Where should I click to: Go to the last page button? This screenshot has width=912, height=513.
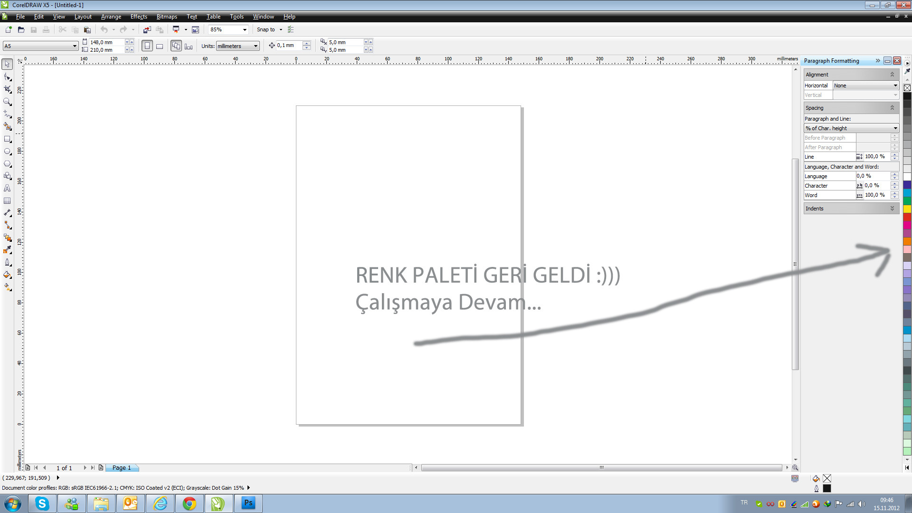93,468
